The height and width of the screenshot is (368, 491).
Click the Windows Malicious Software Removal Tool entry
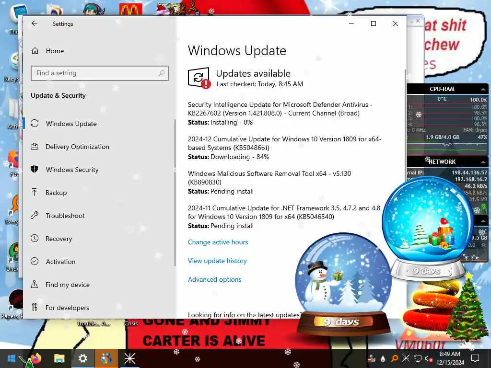click(x=269, y=182)
